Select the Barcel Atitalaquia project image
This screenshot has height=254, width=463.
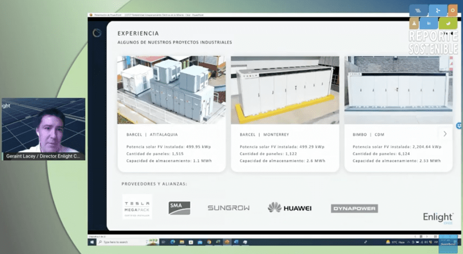tap(171, 90)
